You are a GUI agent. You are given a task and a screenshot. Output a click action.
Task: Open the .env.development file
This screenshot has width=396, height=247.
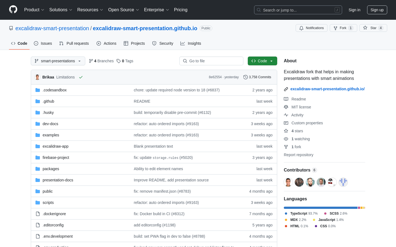pos(57,236)
